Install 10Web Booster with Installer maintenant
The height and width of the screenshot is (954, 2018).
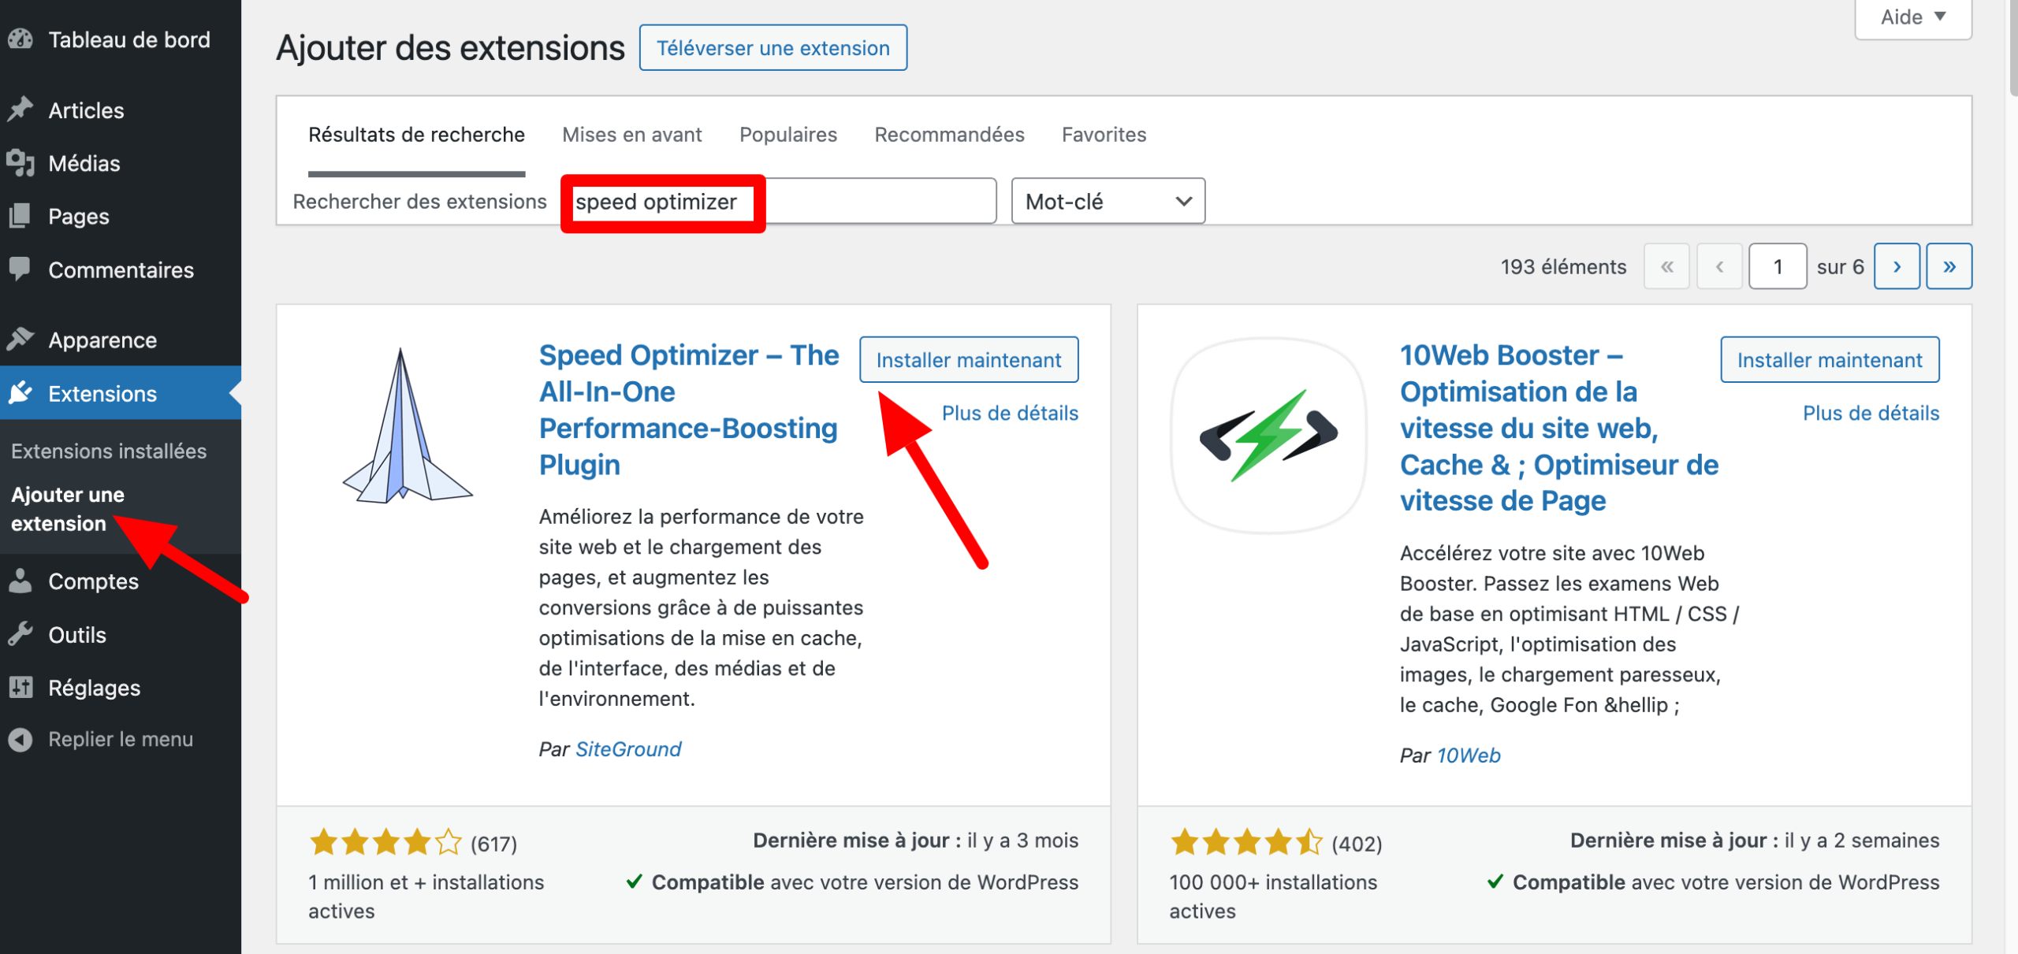(1830, 360)
